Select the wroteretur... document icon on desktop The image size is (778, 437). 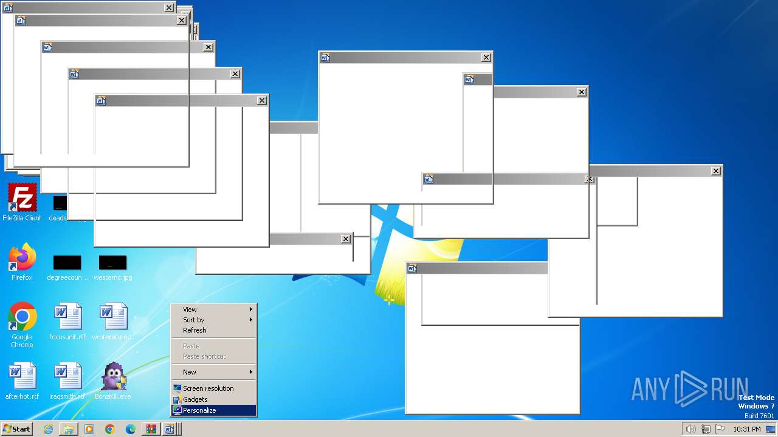pyautogui.click(x=113, y=322)
